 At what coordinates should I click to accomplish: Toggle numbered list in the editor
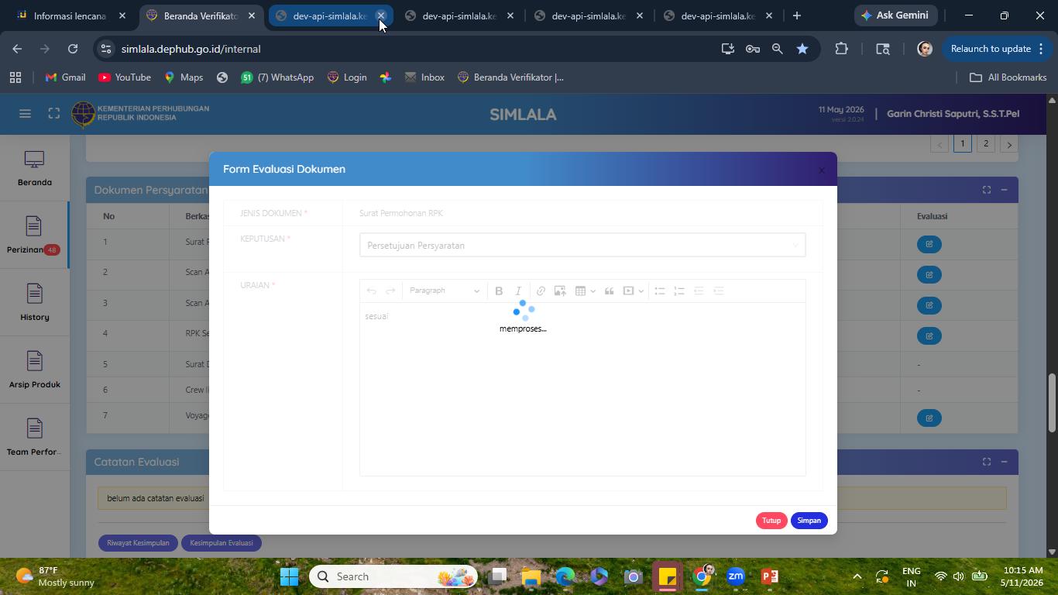click(x=679, y=291)
